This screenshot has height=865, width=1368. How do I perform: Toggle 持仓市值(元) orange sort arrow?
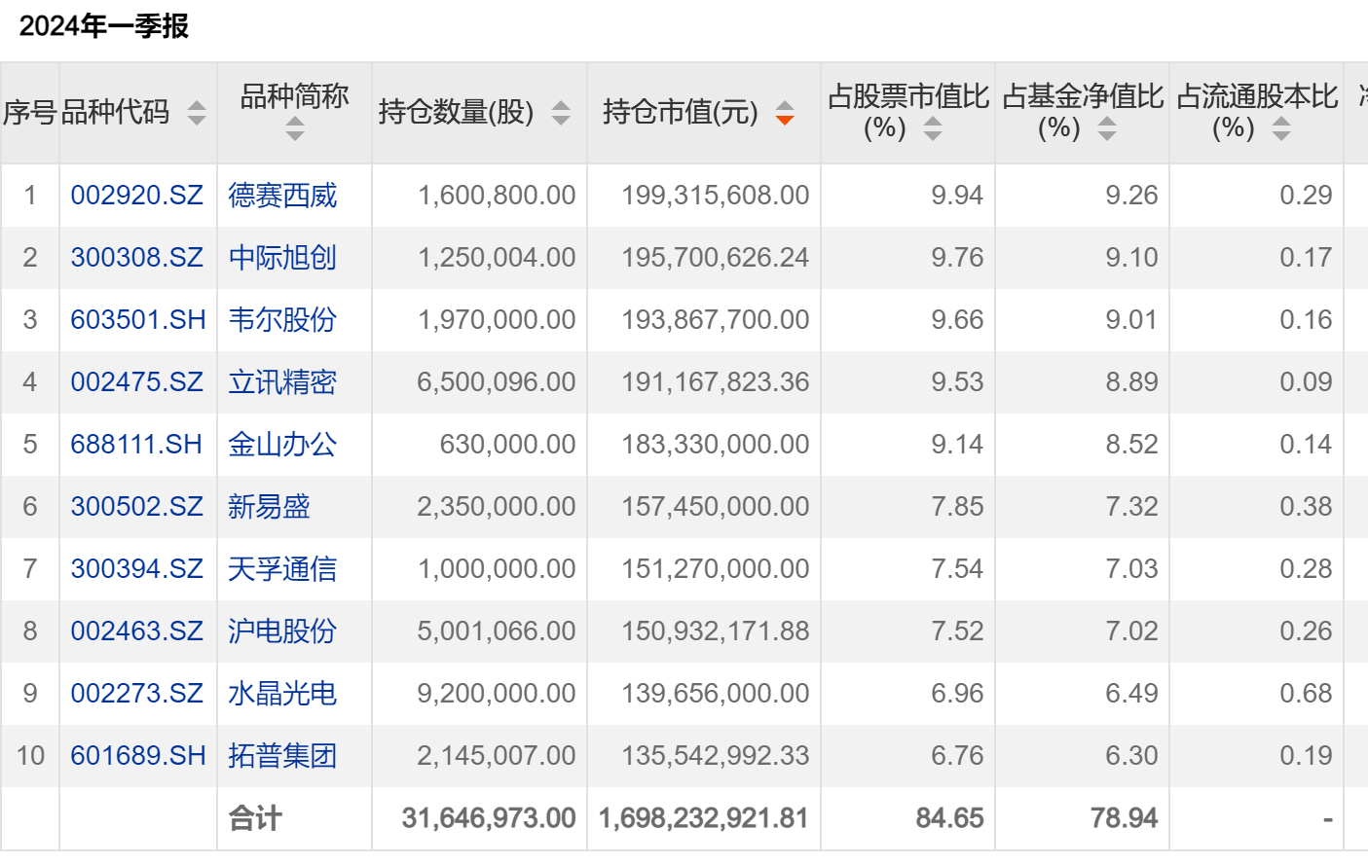785,113
